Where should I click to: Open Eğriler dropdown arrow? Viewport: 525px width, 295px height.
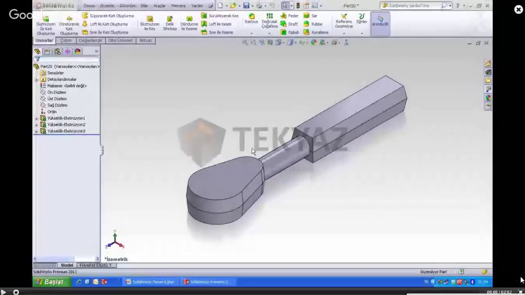361,33
